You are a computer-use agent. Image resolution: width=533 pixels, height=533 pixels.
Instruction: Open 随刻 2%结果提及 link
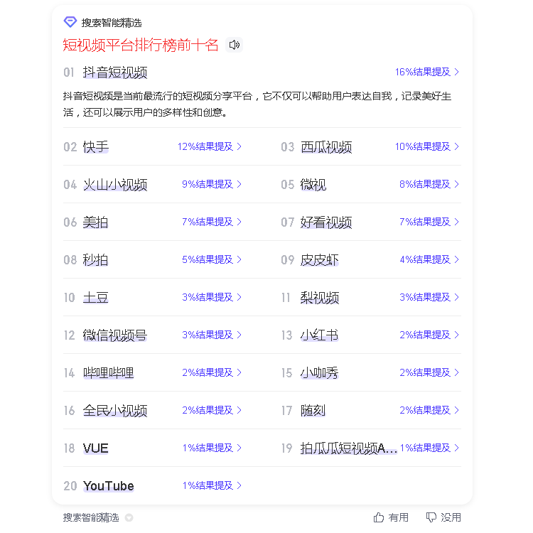(429, 411)
